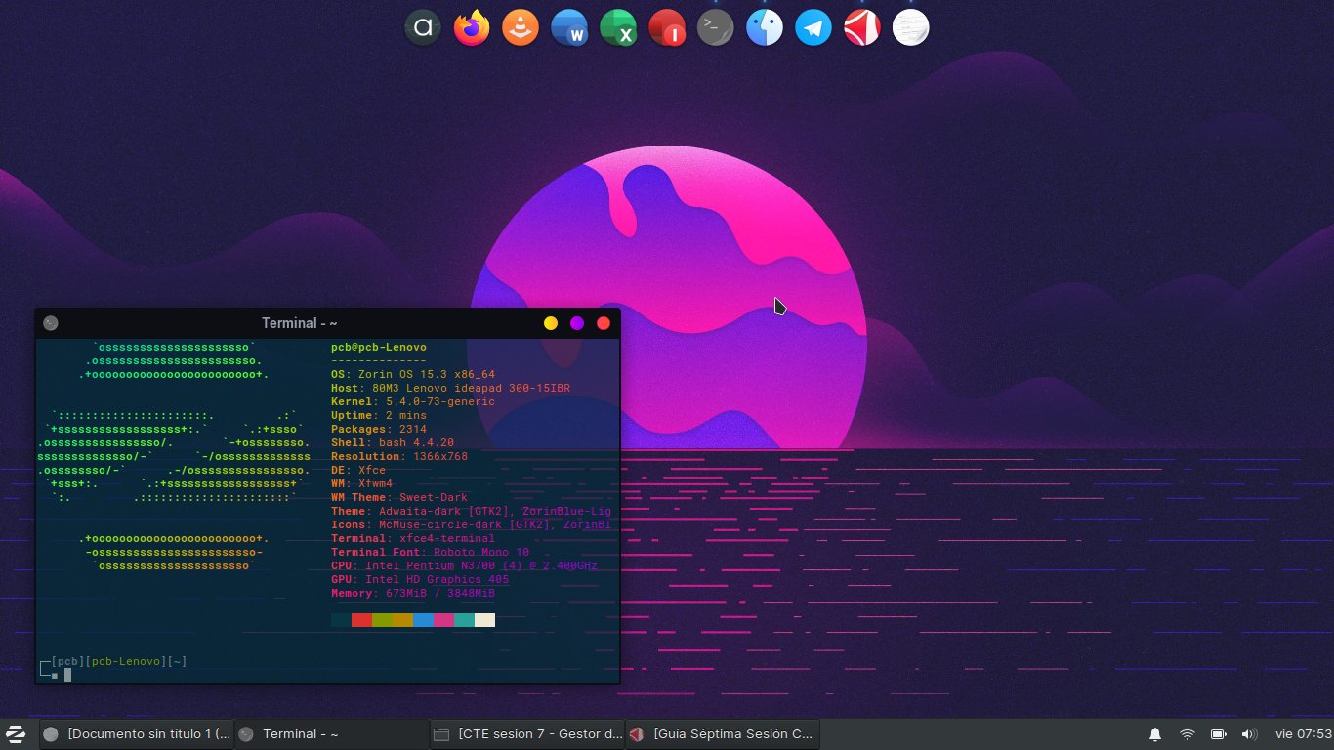
Task: Open the volume control in the tray
Action: [x=1248, y=734]
